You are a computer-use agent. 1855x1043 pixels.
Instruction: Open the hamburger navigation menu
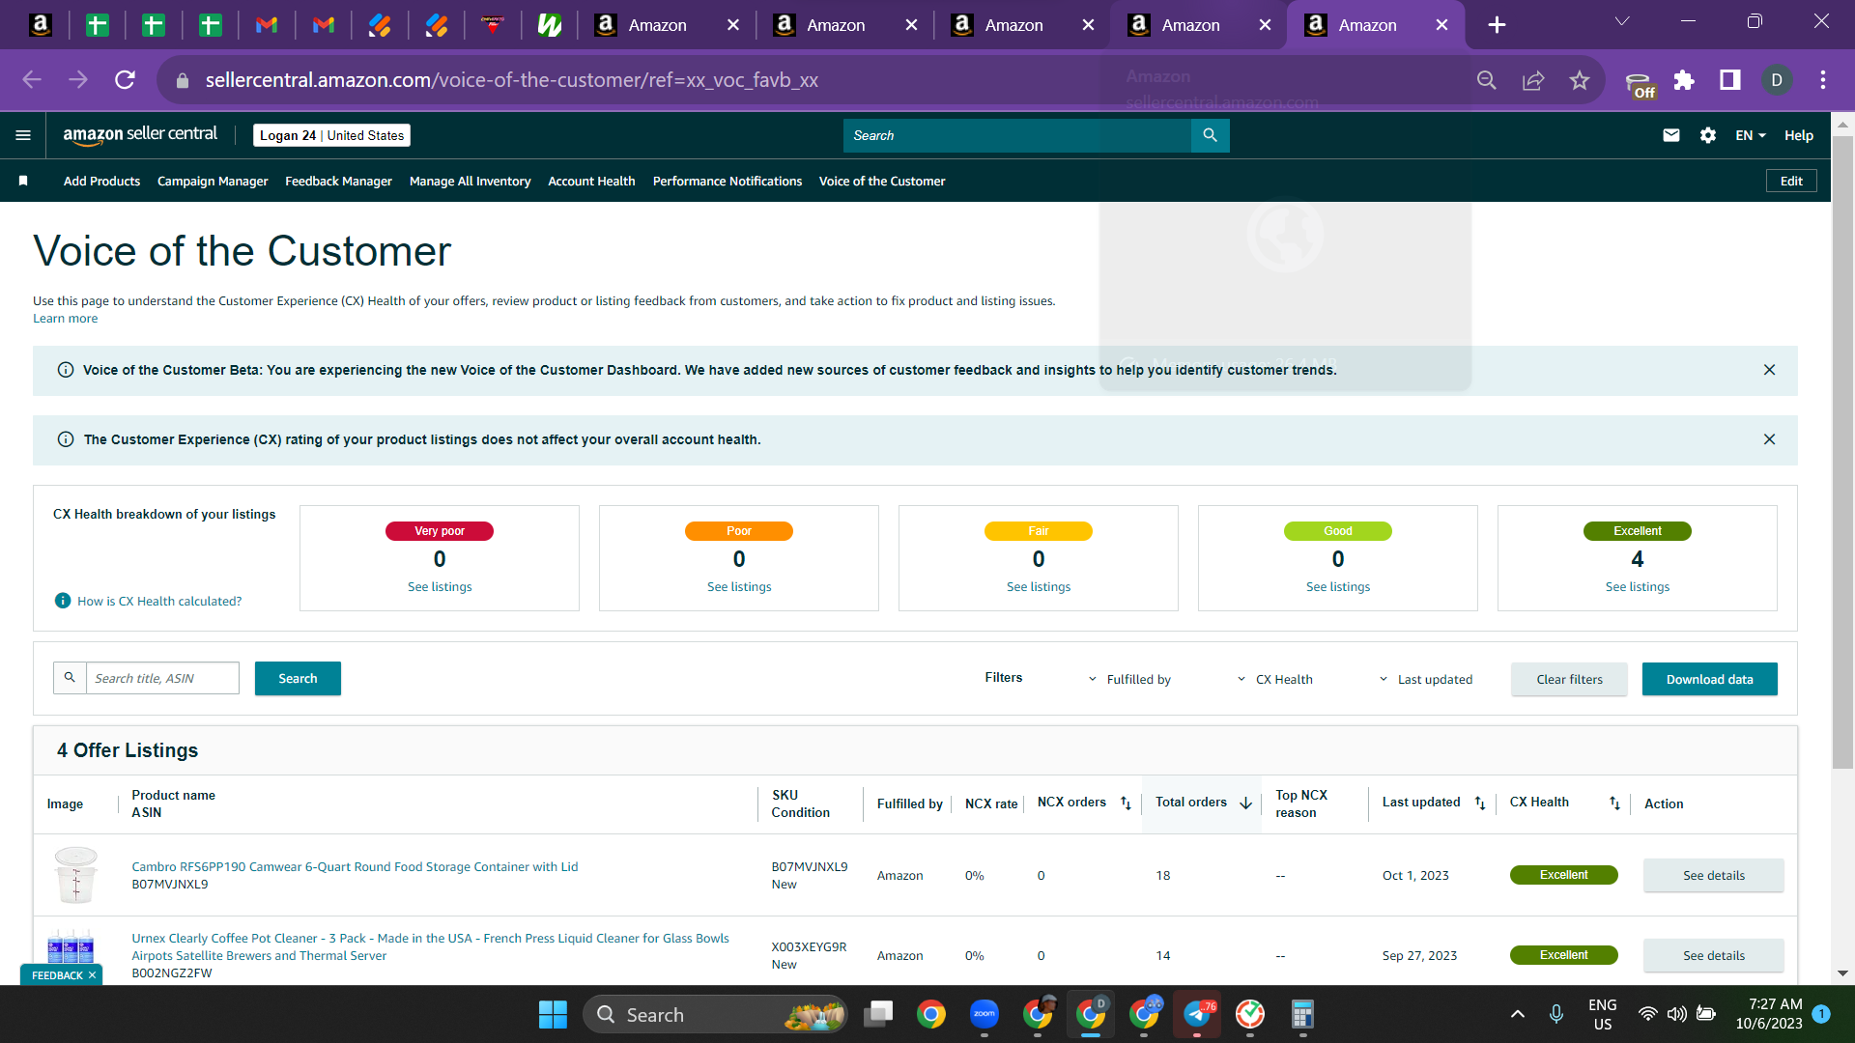pos(23,135)
